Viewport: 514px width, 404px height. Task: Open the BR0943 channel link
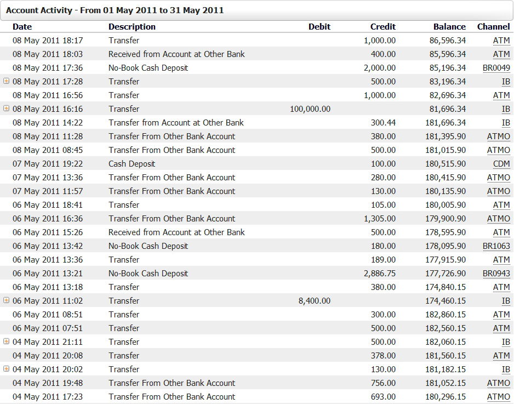[496, 274]
